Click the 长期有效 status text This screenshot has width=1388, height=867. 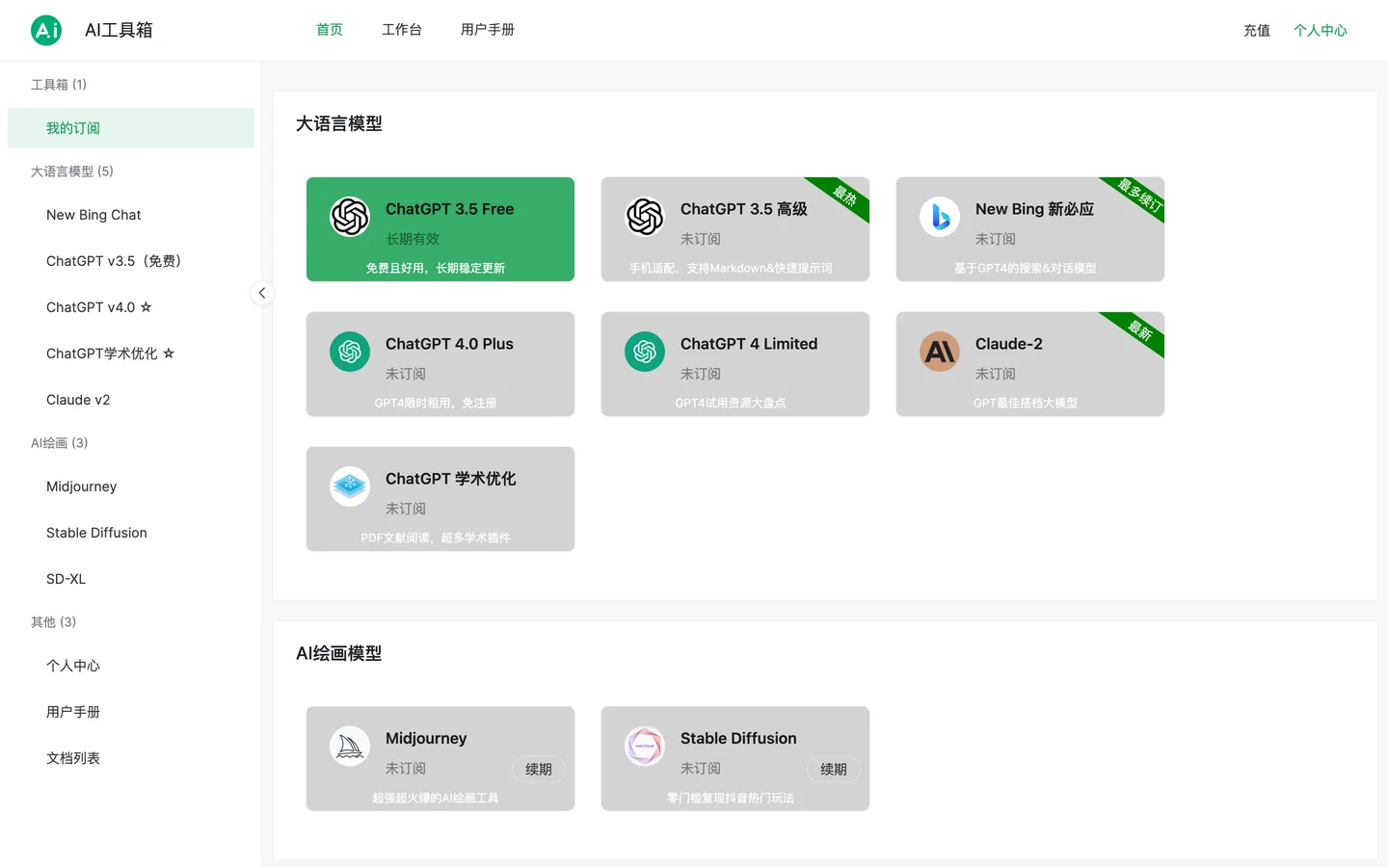coord(413,239)
